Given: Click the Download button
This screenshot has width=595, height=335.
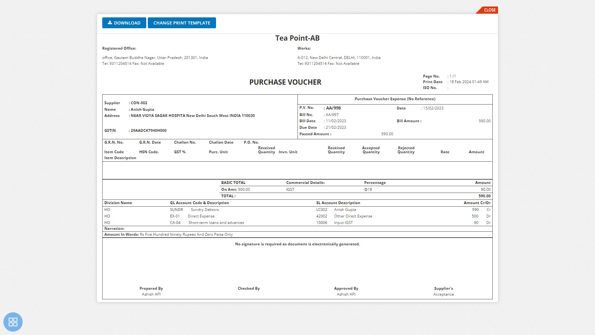Looking at the screenshot, I should coord(124,23).
